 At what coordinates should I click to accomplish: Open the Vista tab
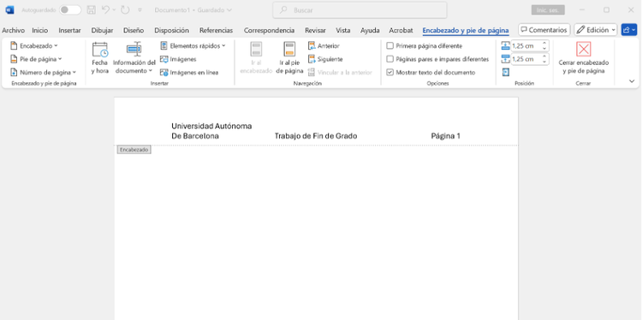tap(342, 30)
